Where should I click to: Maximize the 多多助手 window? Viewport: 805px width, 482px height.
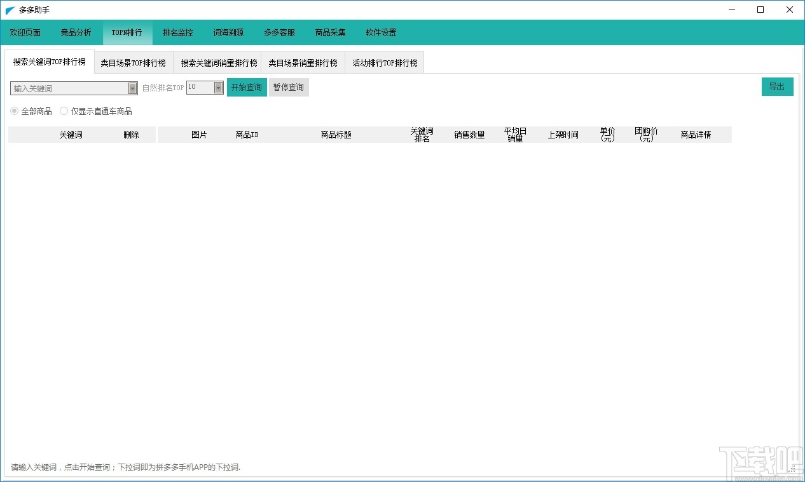pos(760,10)
